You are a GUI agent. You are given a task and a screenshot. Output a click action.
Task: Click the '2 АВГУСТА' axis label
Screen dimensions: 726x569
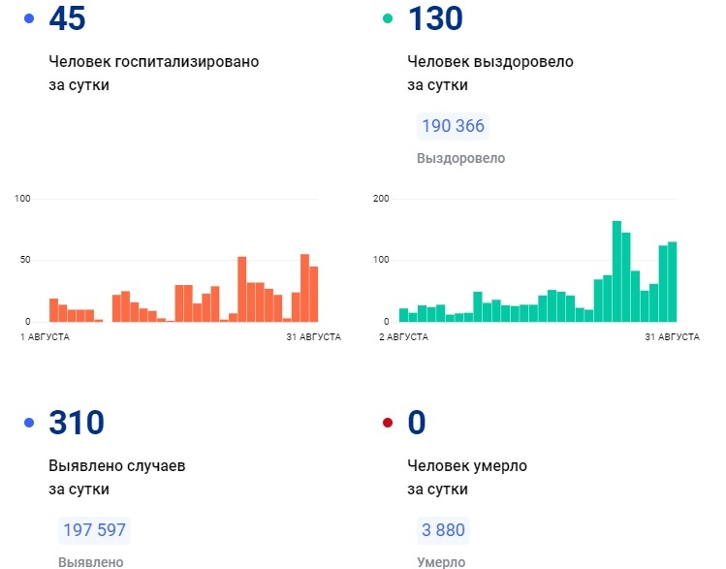tap(403, 336)
